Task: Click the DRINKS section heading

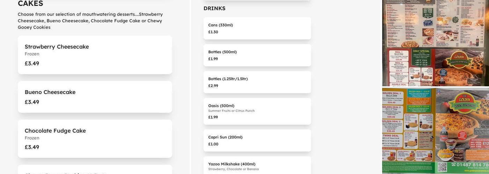Action: coord(214,8)
